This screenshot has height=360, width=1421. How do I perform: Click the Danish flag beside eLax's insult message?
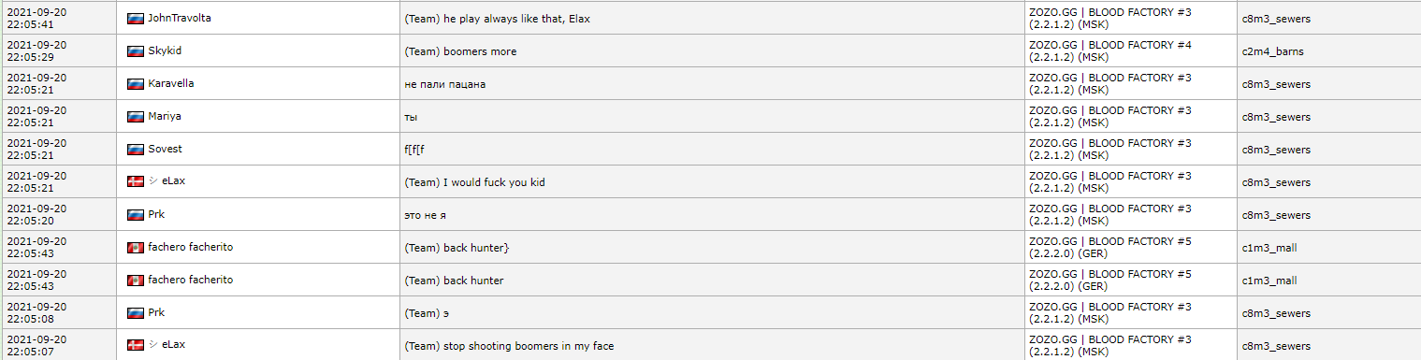(x=135, y=181)
